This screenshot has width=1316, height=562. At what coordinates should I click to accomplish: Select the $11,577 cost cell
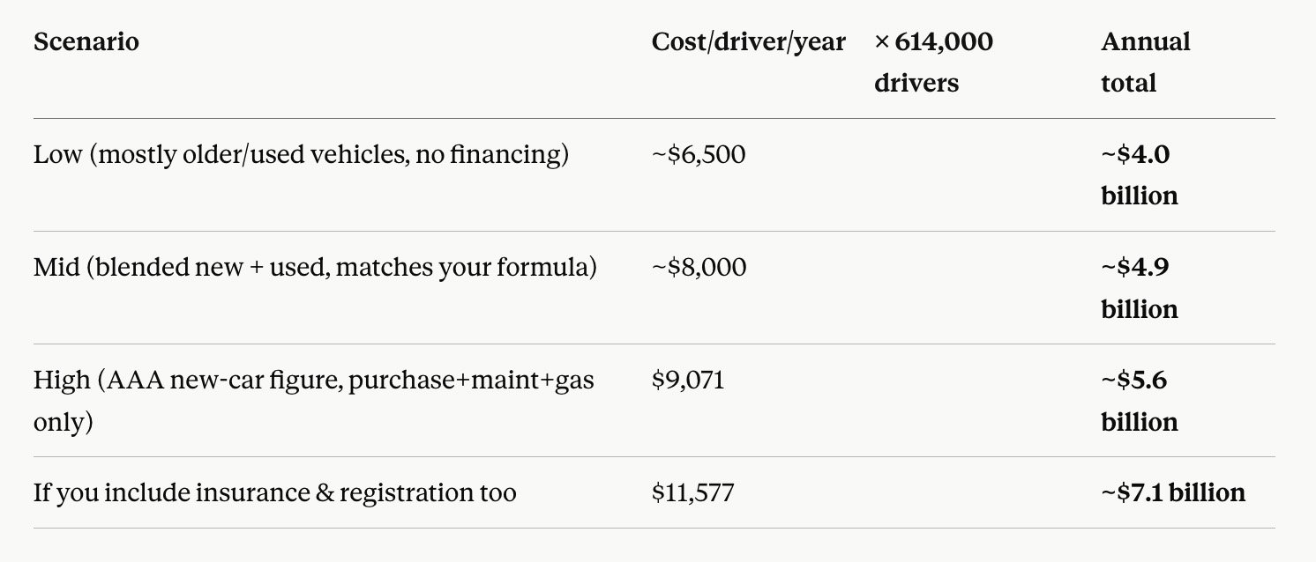(693, 492)
